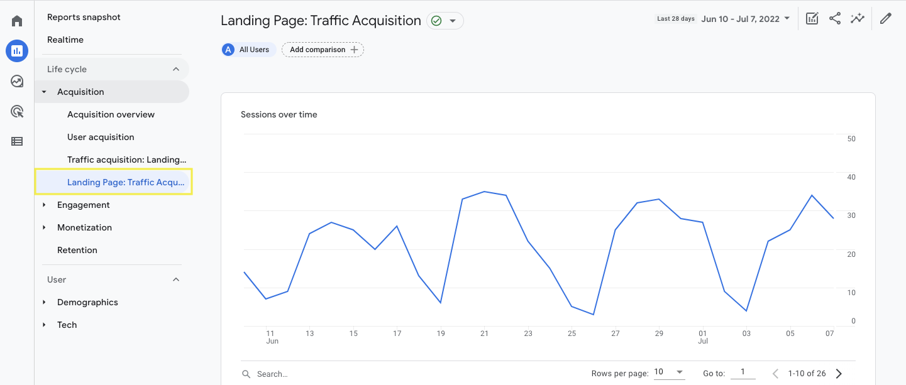Click the green checkmark status badge
906x385 pixels.
(x=438, y=20)
